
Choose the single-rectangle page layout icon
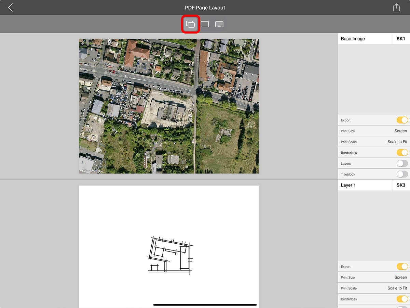(205, 24)
